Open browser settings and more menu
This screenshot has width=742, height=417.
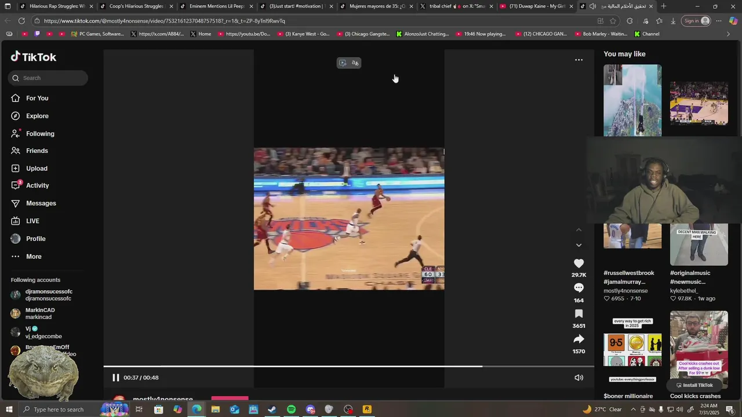pos(719,21)
